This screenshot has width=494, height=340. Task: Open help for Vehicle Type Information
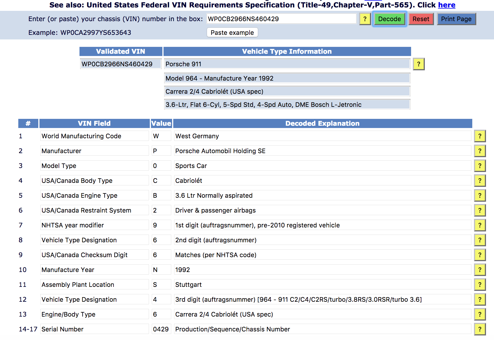coord(419,64)
